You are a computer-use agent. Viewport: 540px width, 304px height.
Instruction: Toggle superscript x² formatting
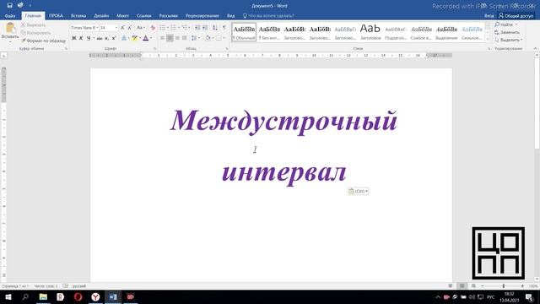[114, 38]
